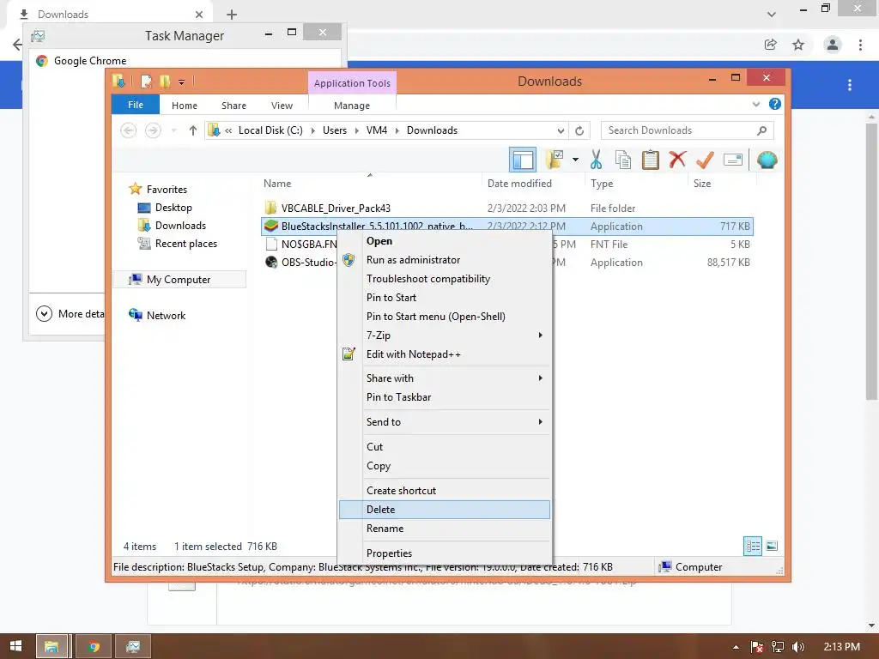
Task: Click the Chrome taskbar icon
Action: click(94, 647)
